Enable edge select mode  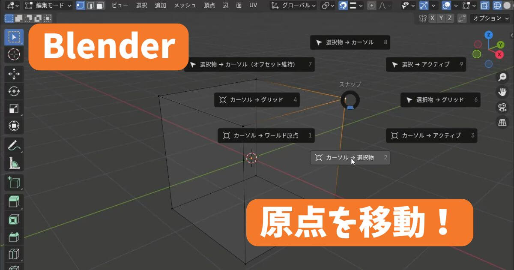(x=90, y=6)
